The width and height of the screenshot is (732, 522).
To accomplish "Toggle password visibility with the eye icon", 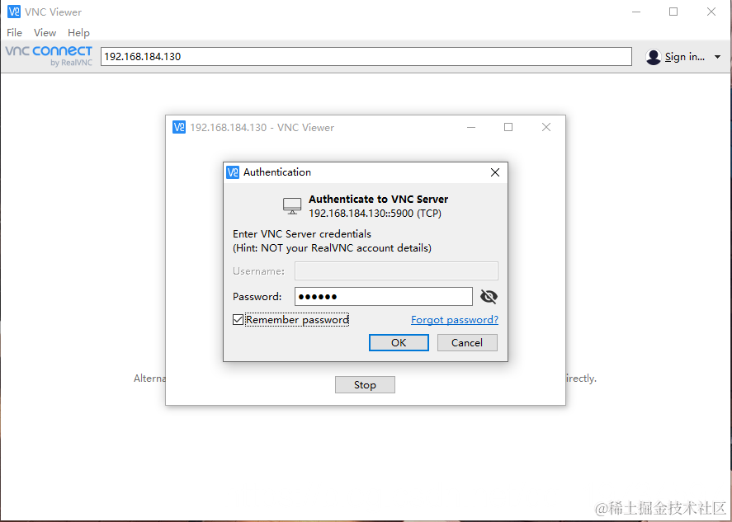I will coord(489,297).
